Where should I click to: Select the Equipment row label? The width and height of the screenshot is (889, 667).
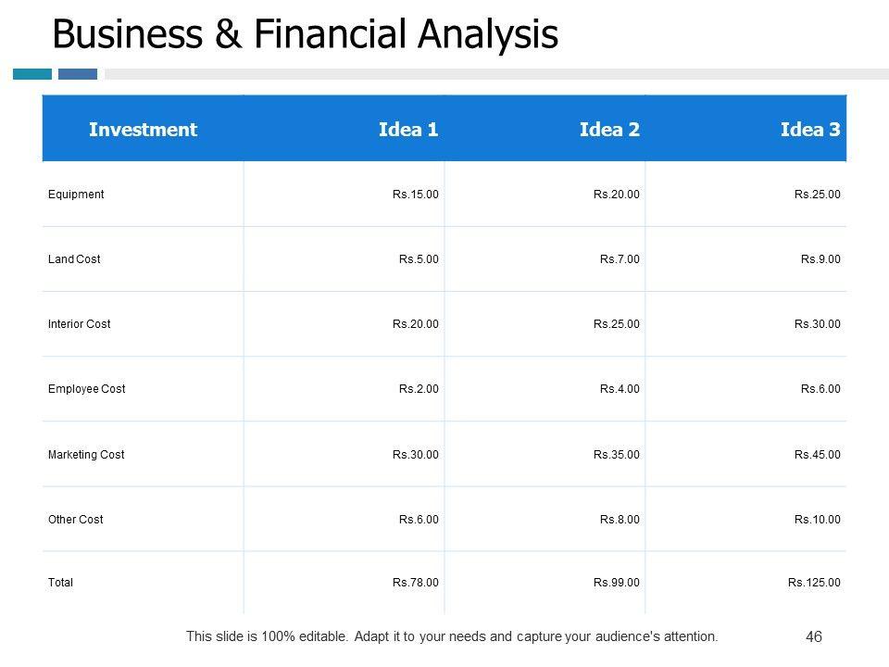click(76, 195)
